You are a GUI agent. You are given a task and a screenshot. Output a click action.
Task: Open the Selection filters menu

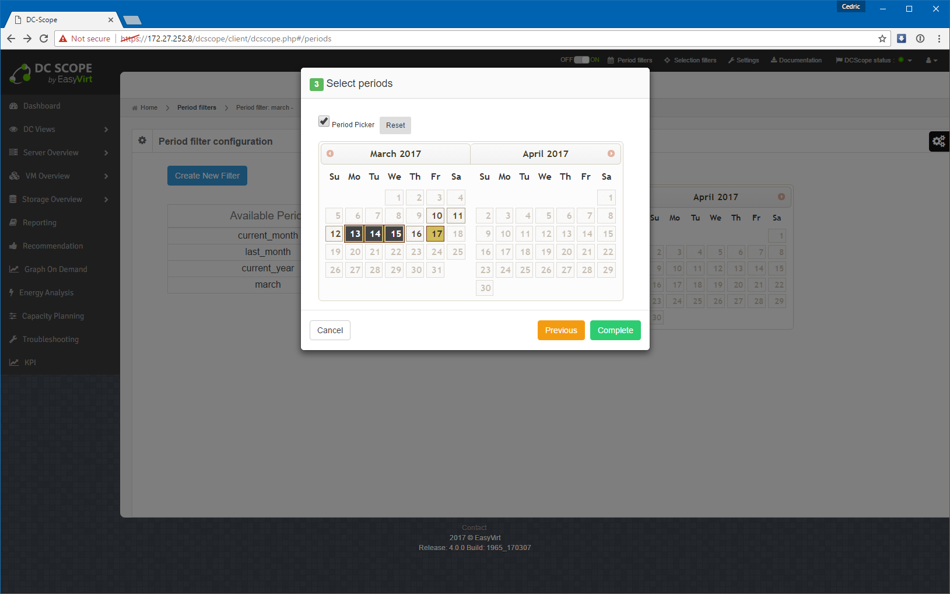point(690,60)
